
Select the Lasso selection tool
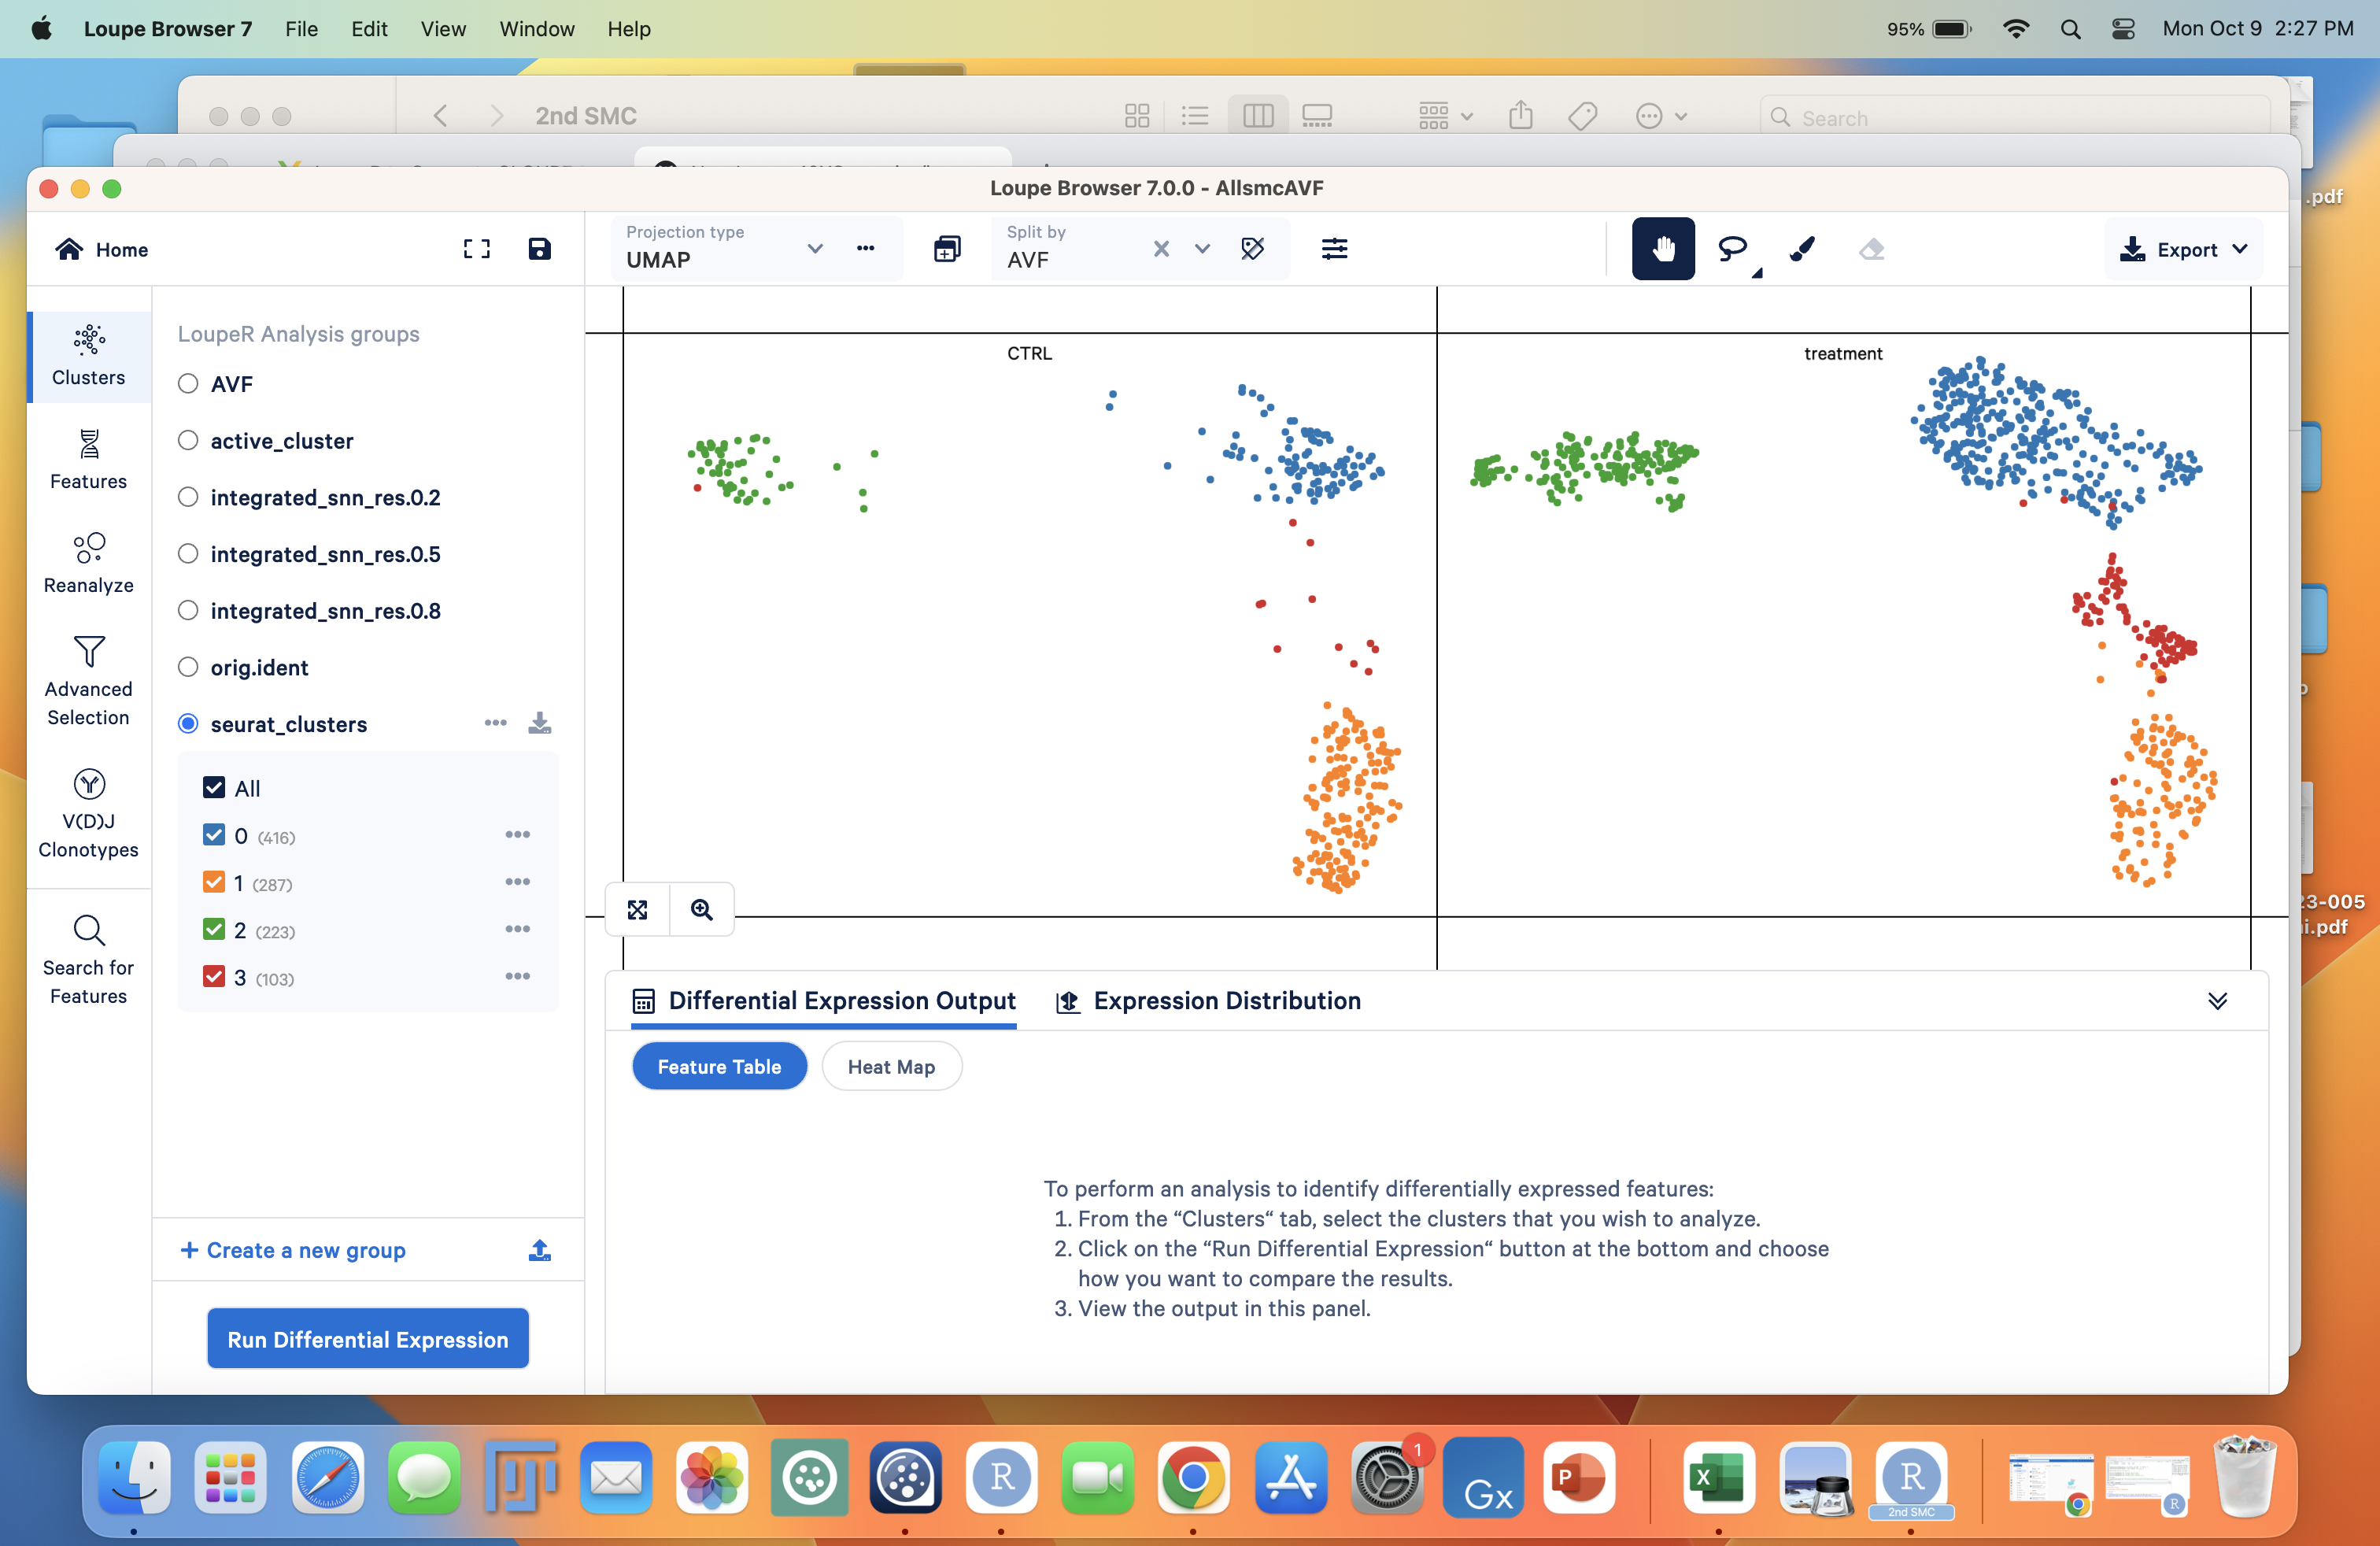click(1733, 249)
